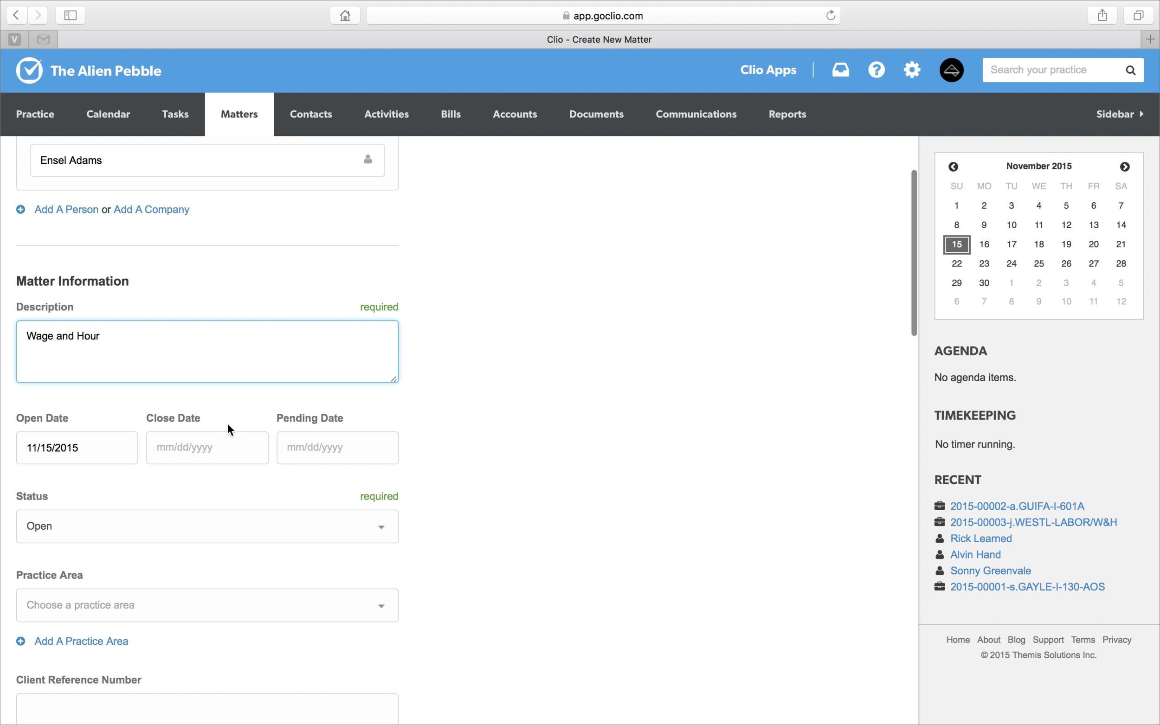This screenshot has height=725, width=1160.
Task: Click the Clio home/logo icon
Action: [29, 69]
